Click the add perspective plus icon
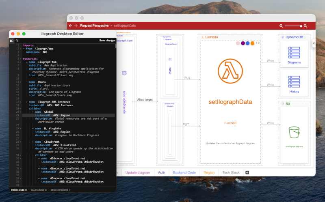The width and height of the screenshot is (325, 202). (247, 172)
